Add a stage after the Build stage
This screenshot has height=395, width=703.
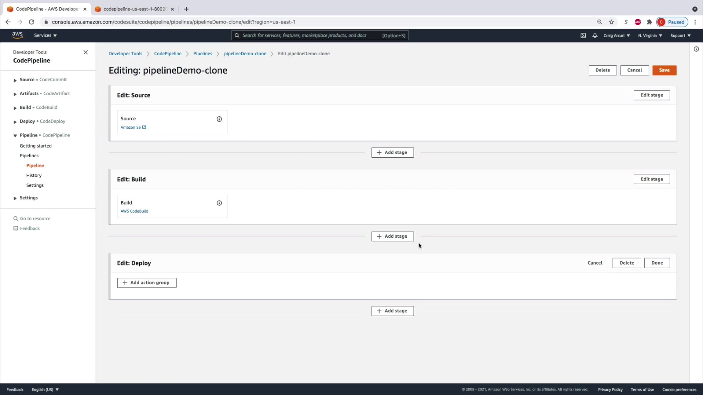click(x=393, y=236)
